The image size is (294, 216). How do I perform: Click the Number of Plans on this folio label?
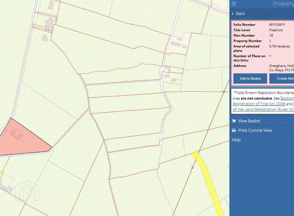[x=249, y=58]
